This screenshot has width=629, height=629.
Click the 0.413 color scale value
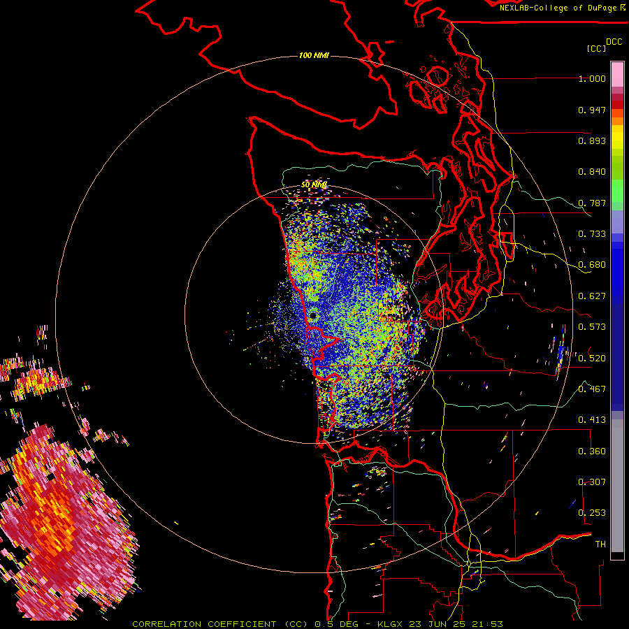pos(592,420)
